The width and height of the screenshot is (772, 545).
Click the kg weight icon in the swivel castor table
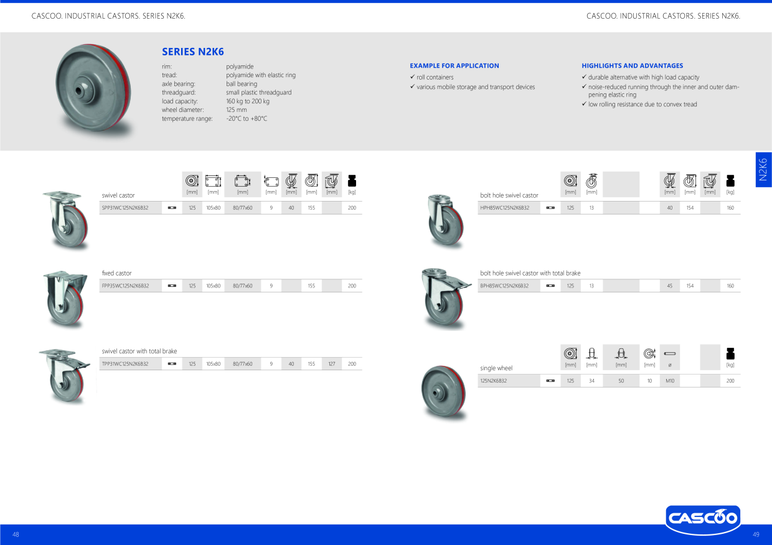(352, 180)
